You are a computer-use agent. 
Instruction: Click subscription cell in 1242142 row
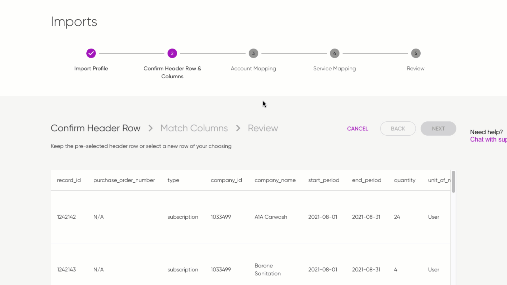[x=183, y=217]
